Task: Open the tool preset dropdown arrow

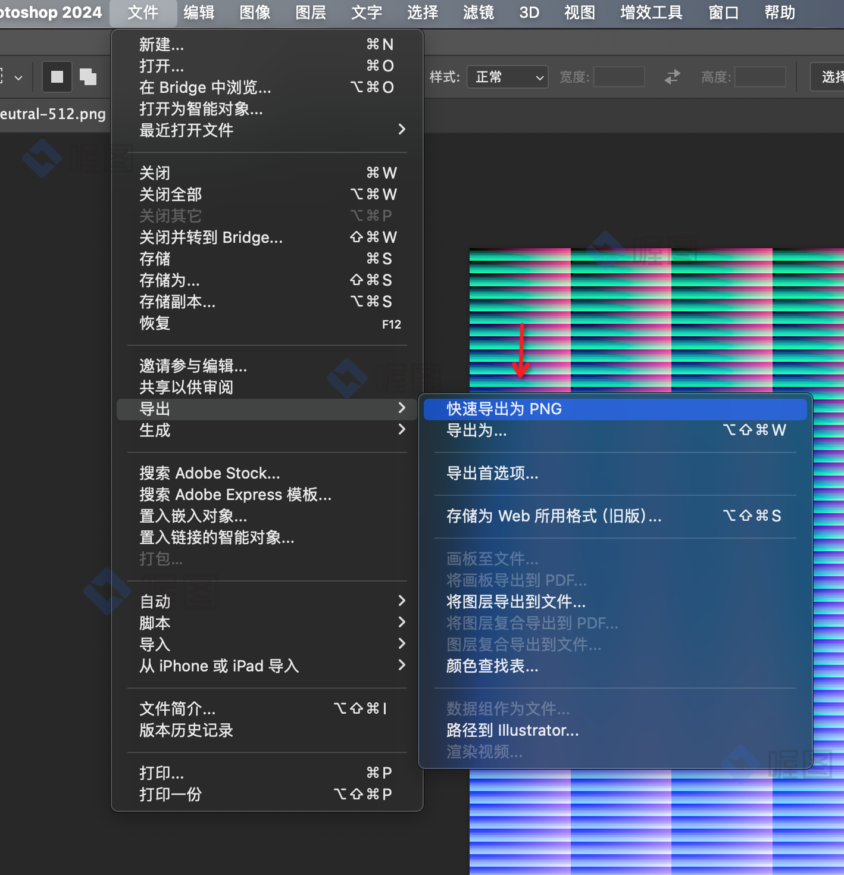Action: (18, 77)
